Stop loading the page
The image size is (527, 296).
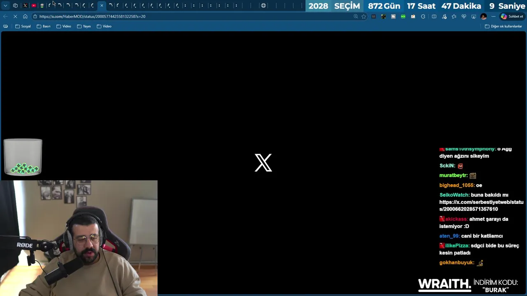(15, 16)
